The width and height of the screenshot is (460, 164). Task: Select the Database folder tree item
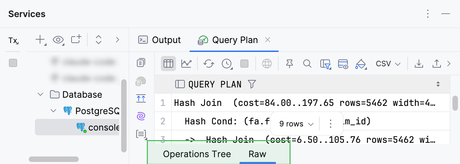coord(76,94)
